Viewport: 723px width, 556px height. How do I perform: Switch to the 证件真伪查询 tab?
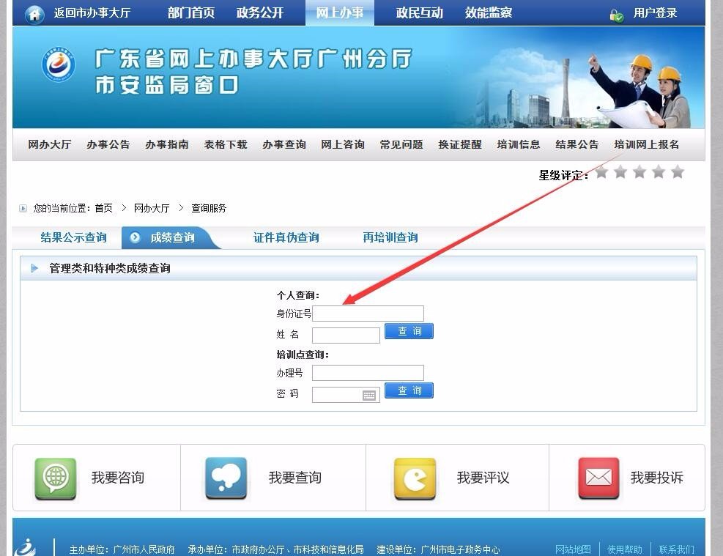pyautogui.click(x=286, y=237)
